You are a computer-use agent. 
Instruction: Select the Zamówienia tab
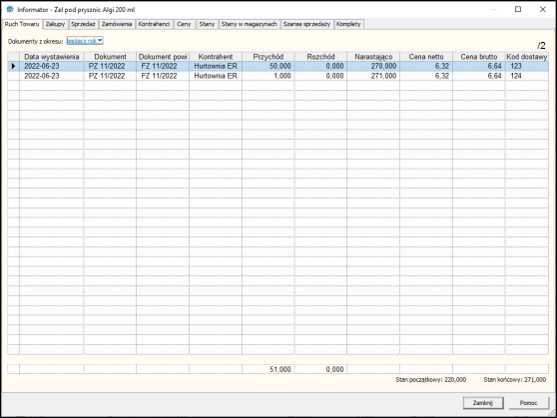point(117,24)
